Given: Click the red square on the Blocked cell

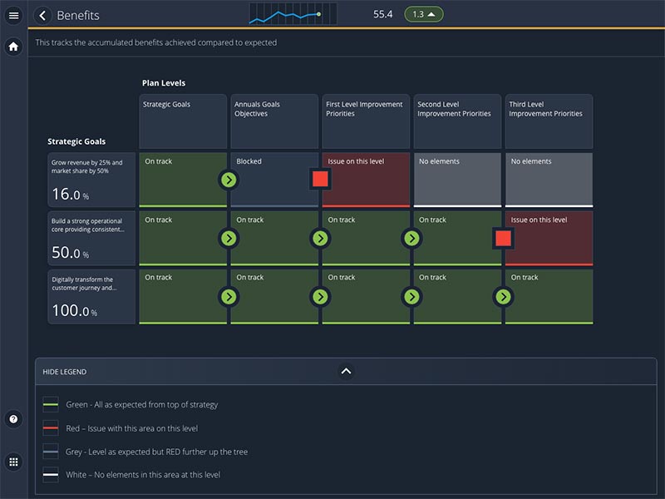Looking at the screenshot, I should pos(320,179).
